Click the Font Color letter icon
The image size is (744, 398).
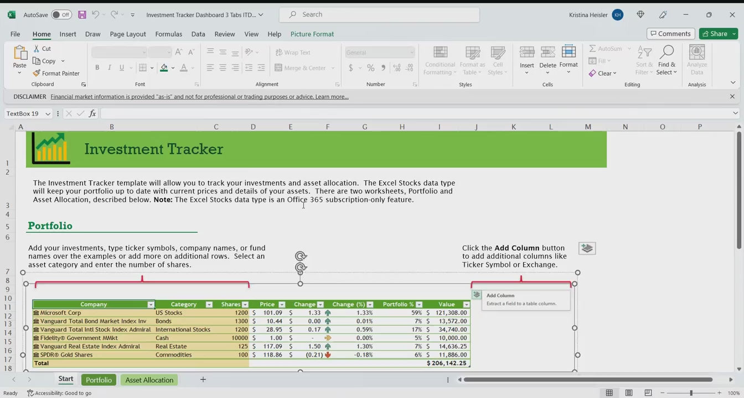point(184,68)
